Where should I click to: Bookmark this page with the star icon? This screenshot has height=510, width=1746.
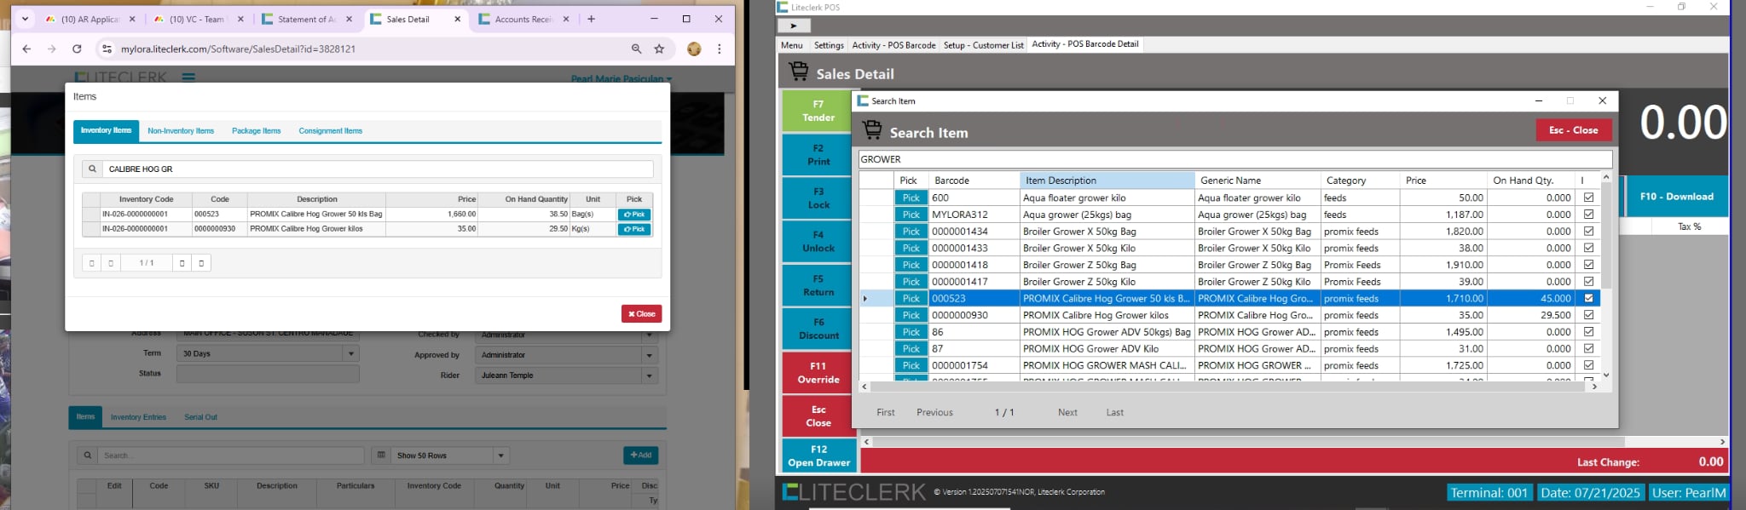(659, 49)
